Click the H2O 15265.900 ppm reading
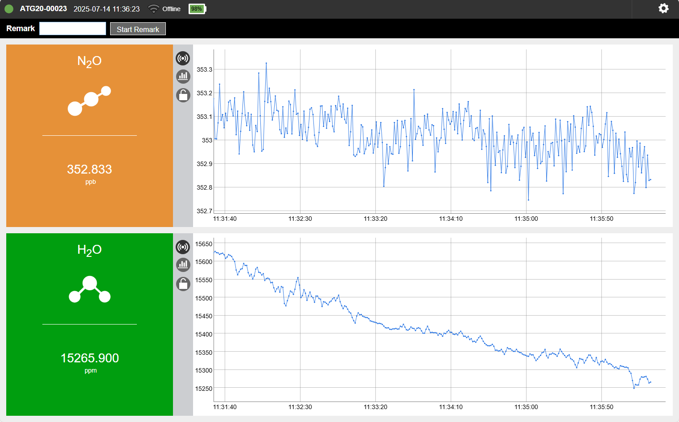The image size is (679, 422). [90, 358]
